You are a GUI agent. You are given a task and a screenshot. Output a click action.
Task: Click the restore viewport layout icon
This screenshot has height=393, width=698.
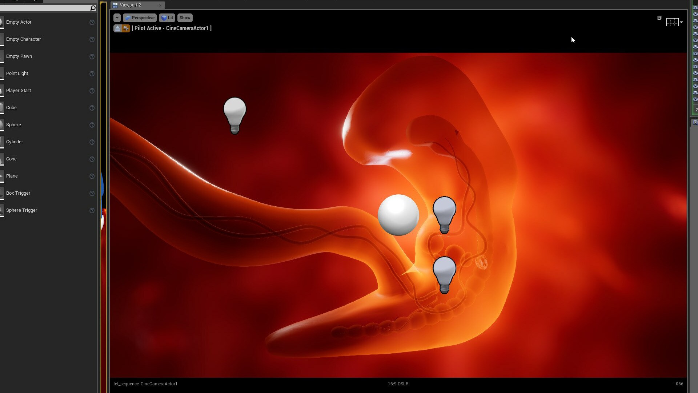point(659,18)
